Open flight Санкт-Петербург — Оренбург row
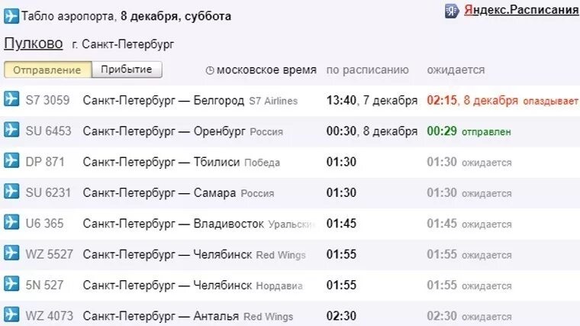Screen dimensions: 580x326 (290, 131)
